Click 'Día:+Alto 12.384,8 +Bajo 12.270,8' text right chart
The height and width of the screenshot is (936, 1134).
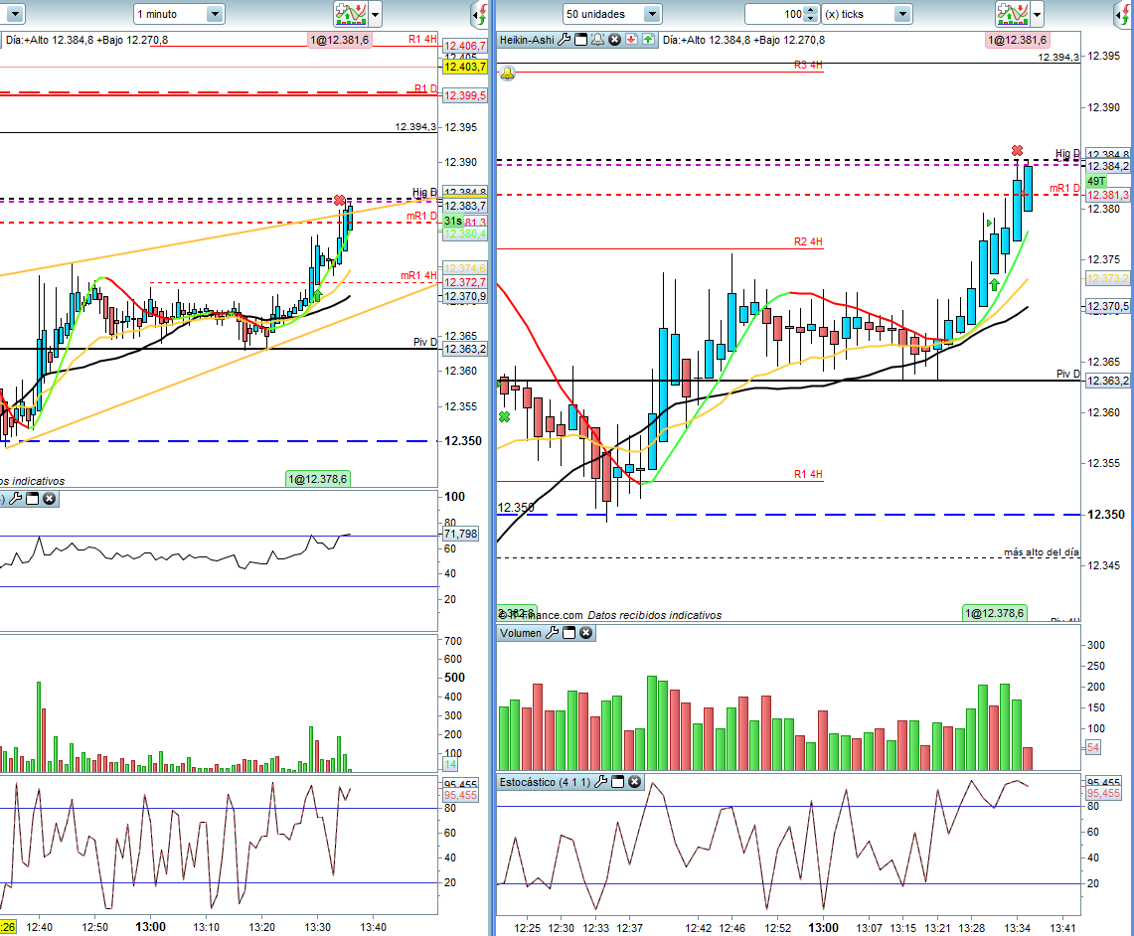coord(743,40)
